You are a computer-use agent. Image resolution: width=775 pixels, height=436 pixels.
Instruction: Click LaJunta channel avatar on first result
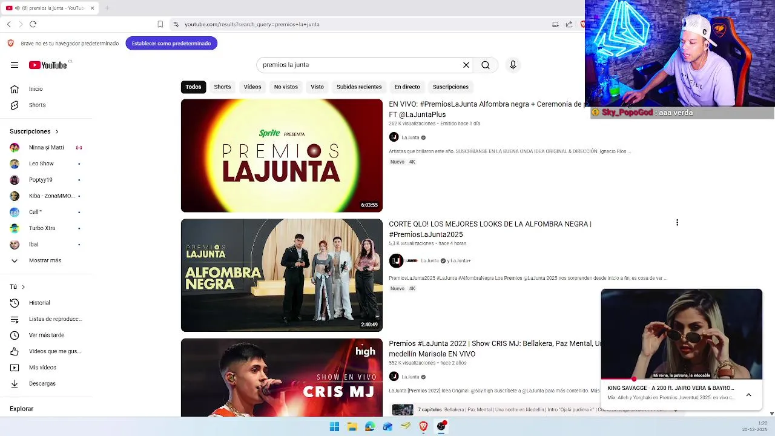(x=394, y=137)
